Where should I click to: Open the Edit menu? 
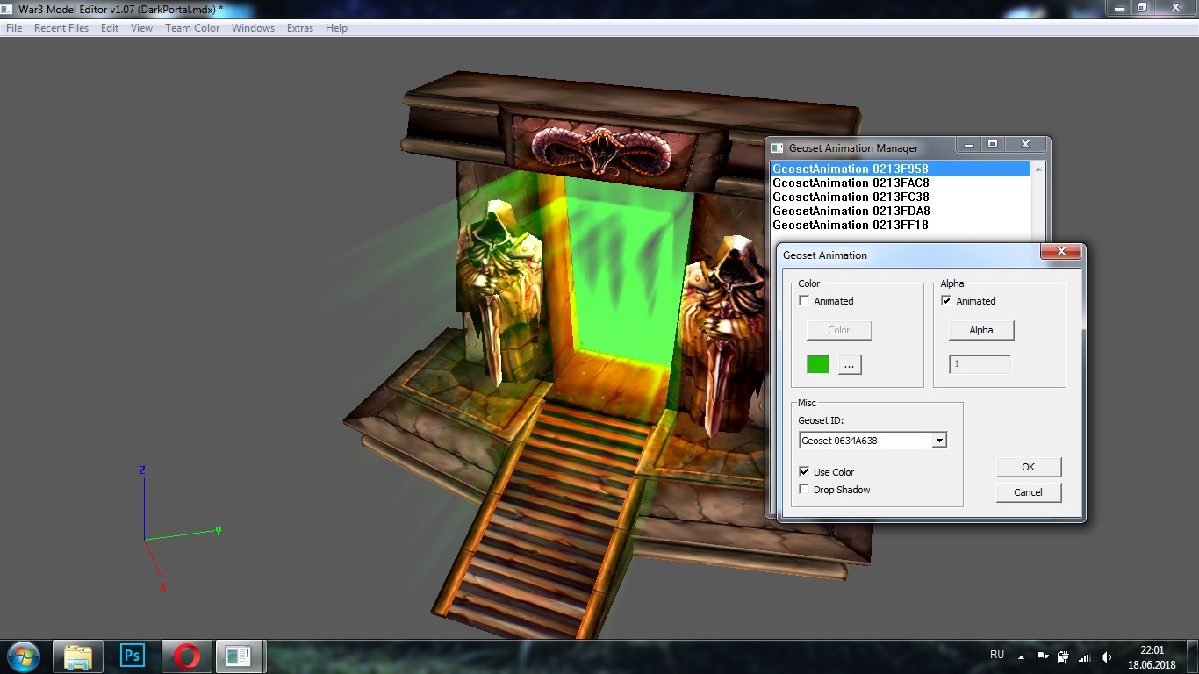pos(110,28)
